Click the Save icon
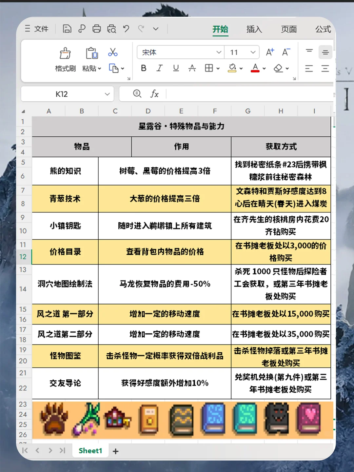Viewport: 354px width, 472px height. [67, 29]
